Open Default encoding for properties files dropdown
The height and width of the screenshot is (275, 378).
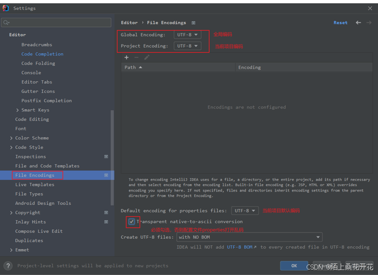(x=245, y=211)
